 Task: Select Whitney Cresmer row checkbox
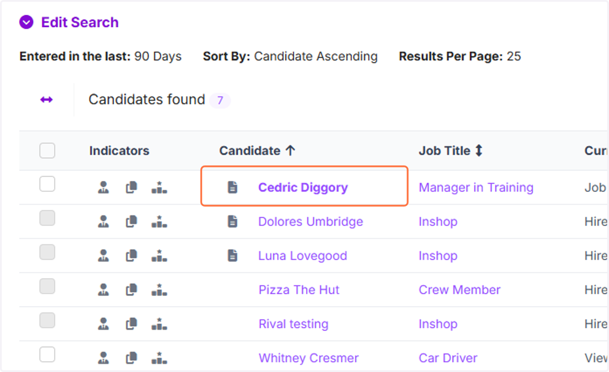(47, 354)
